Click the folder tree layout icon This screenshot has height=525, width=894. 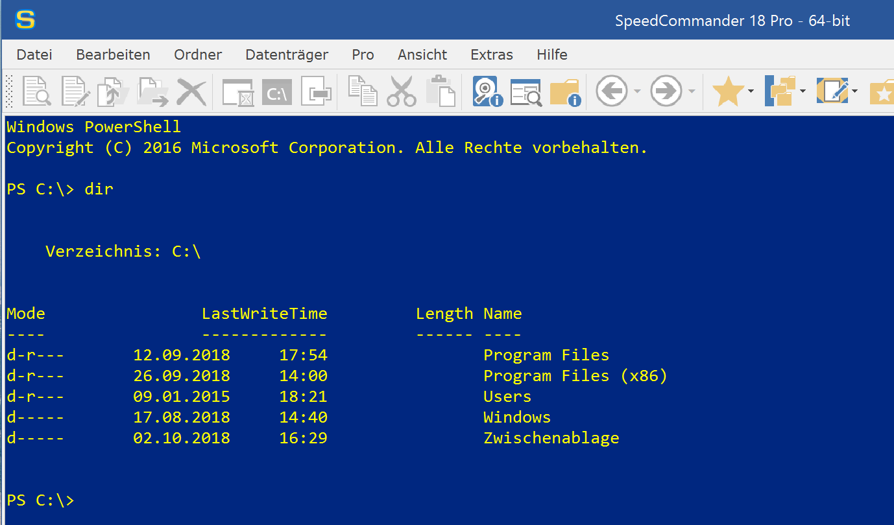[780, 91]
